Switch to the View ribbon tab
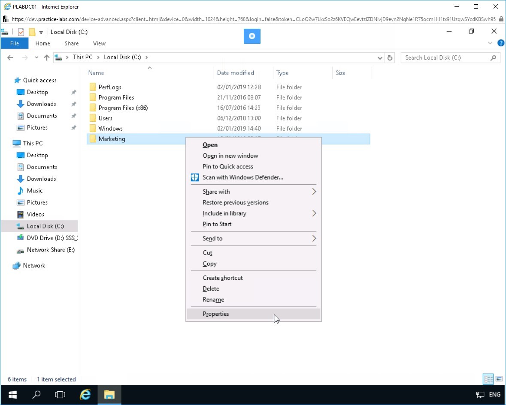Image resolution: width=506 pixels, height=405 pixels. [99, 43]
